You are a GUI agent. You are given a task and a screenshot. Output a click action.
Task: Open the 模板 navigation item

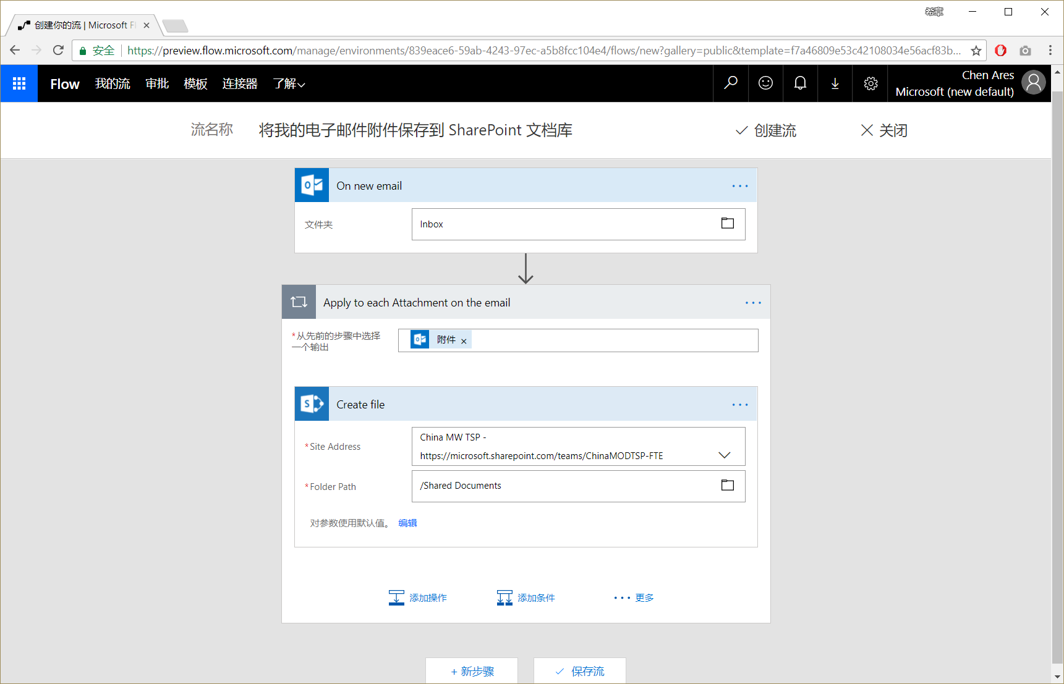point(195,84)
